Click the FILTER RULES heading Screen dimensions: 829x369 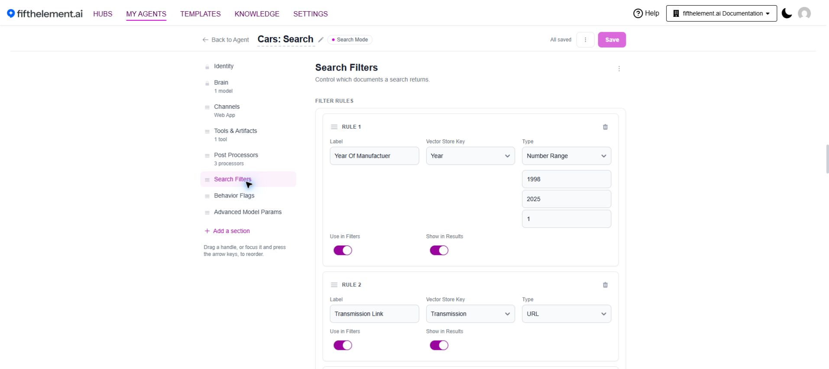click(x=334, y=101)
